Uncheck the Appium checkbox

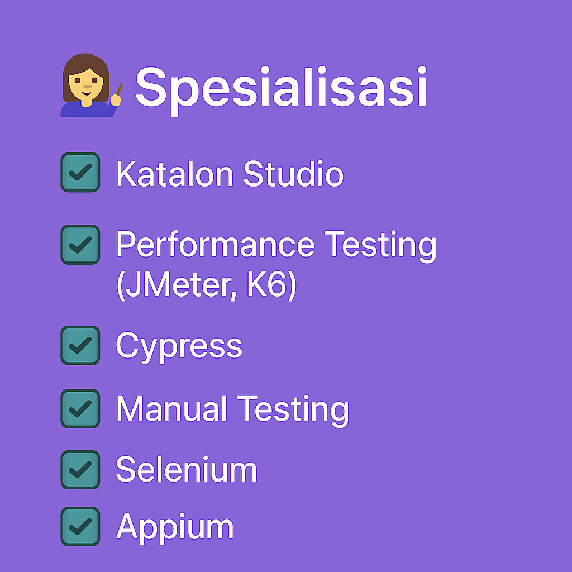(x=80, y=526)
